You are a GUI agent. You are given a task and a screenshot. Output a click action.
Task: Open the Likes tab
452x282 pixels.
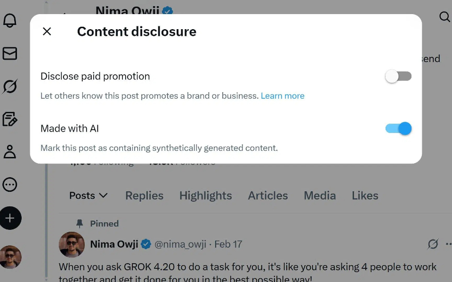pos(365,196)
